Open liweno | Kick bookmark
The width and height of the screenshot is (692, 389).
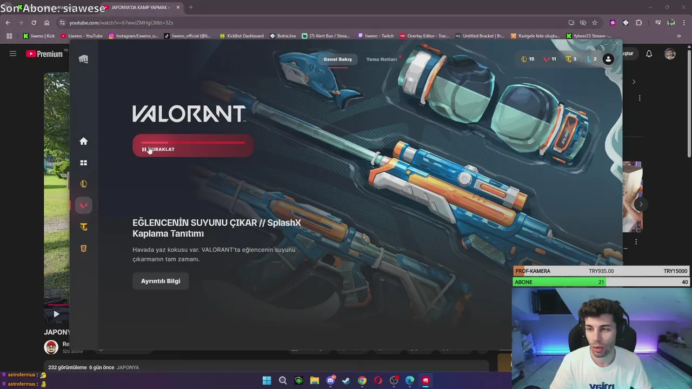(x=39, y=36)
